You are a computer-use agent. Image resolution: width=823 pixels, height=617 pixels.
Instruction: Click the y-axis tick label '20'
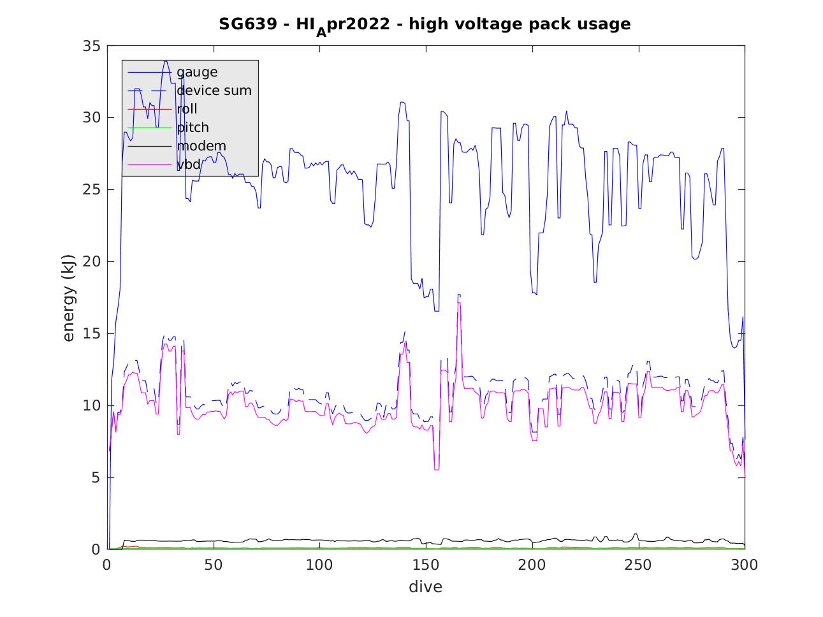[x=92, y=262]
